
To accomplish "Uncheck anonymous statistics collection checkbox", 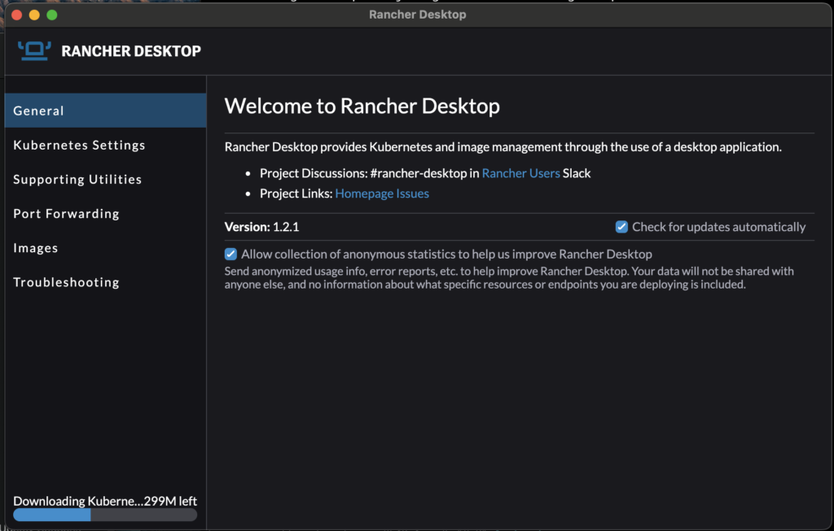I will tap(230, 254).
